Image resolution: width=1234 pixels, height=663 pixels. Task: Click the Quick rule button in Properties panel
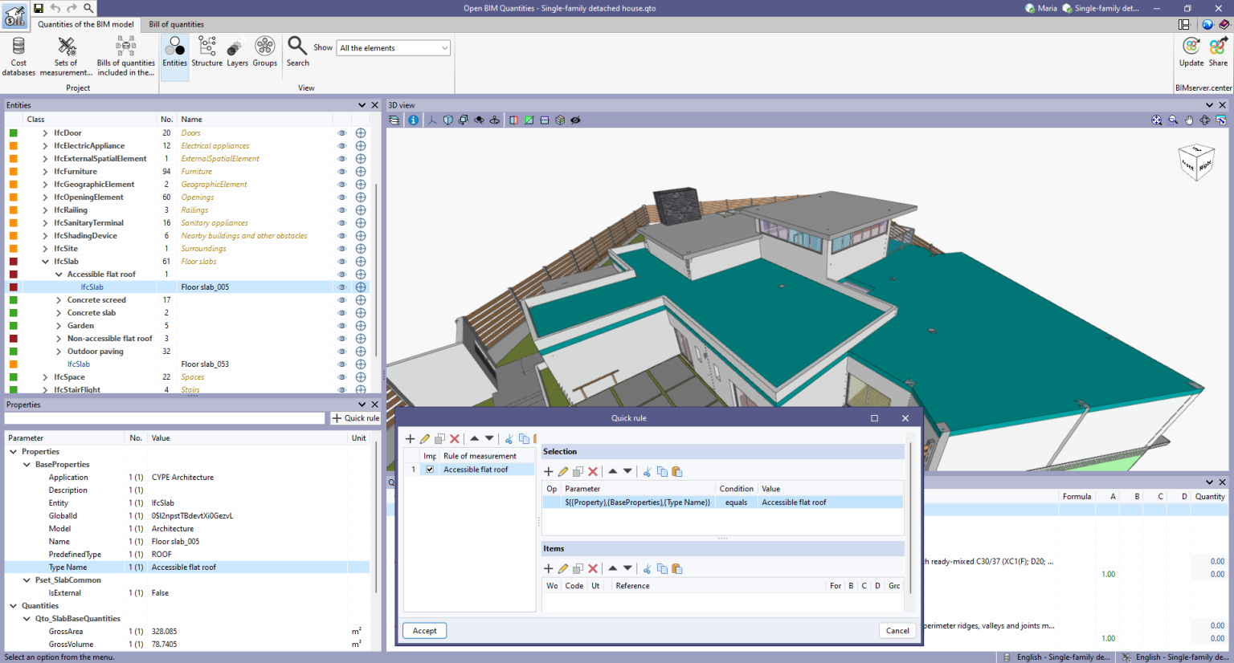click(354, 417)
